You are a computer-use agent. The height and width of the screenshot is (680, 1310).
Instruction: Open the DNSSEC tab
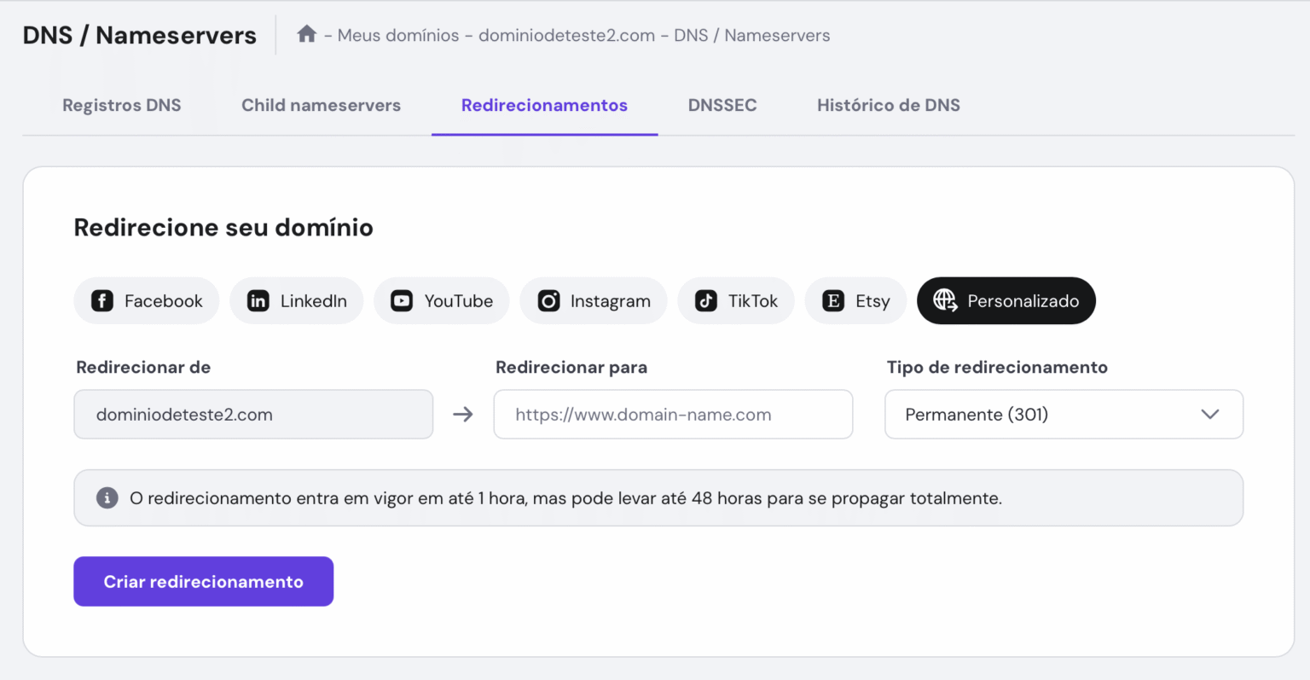722,105
